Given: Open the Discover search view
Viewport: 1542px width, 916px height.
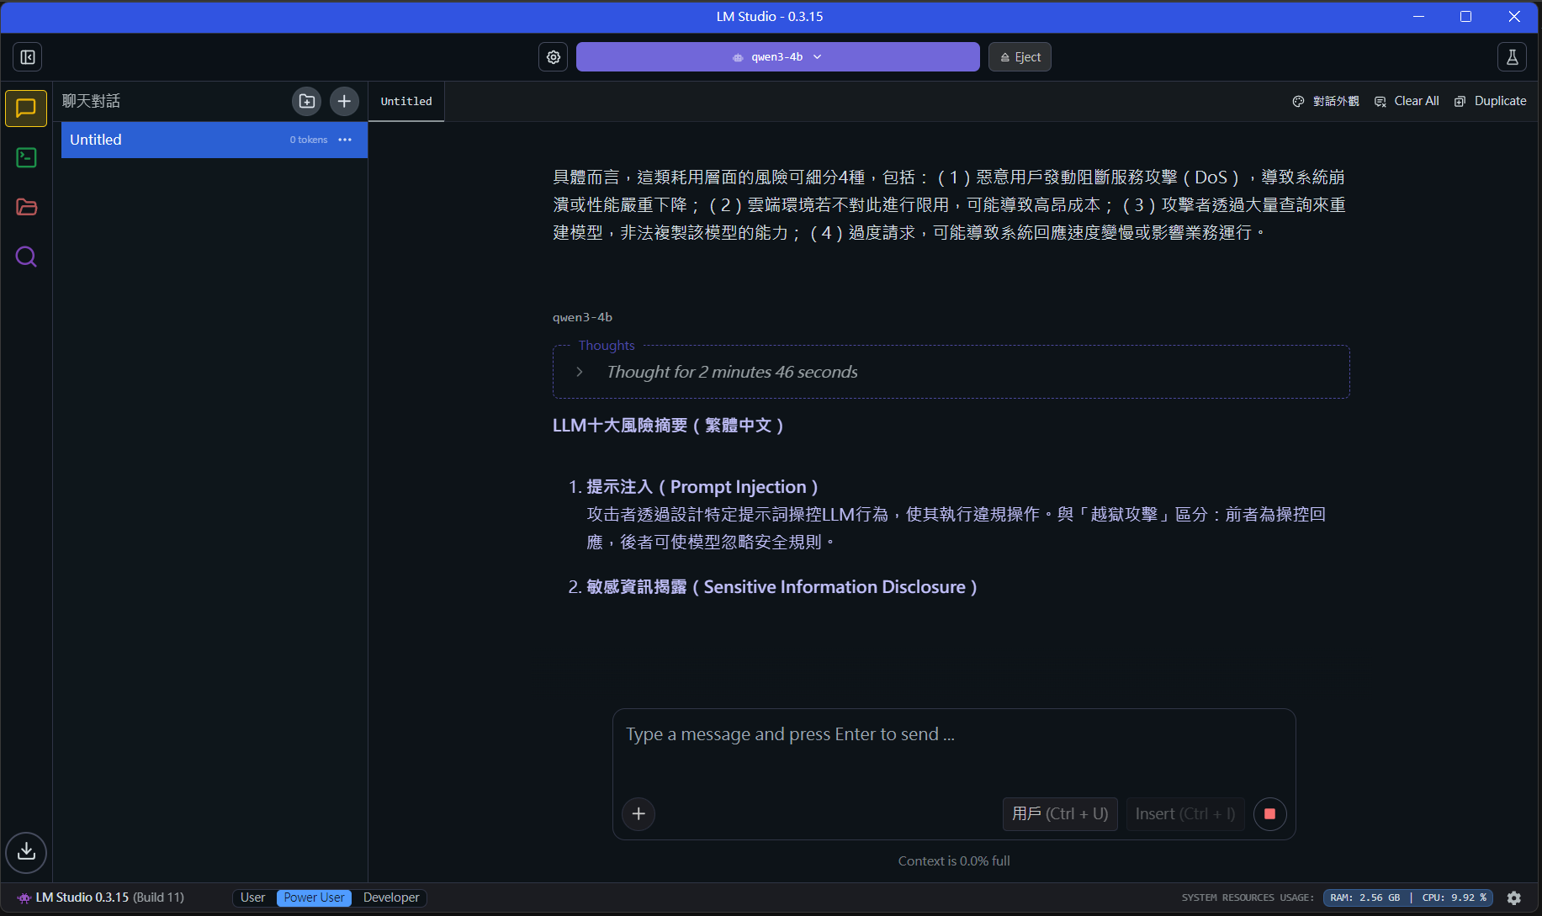Looking at the screenshot, I should click(x=26, y=257).
